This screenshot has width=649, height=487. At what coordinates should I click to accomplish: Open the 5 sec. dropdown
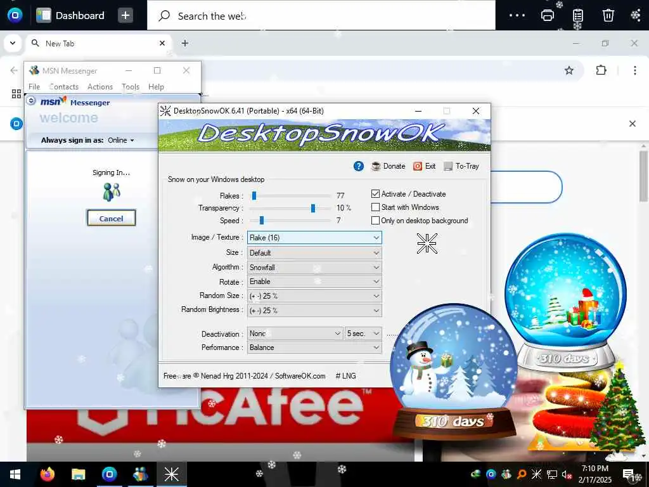point(363,334)
